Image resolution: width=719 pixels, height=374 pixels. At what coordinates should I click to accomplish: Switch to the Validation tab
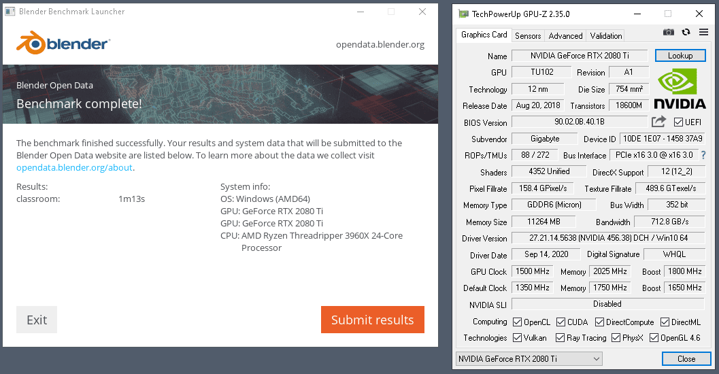tap(605, 36)
